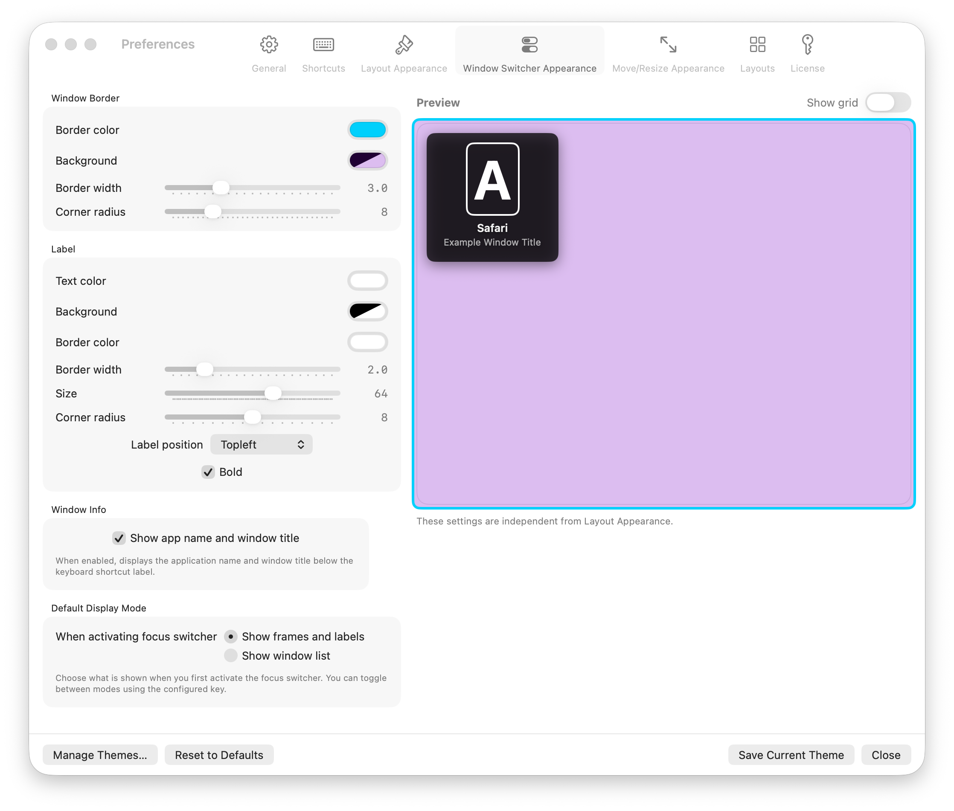Click the Preview heading text

coord(438,102)
